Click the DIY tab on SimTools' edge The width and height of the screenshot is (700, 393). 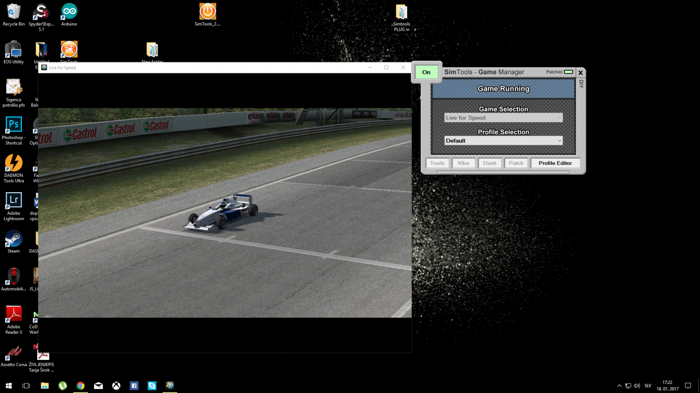(x=581, y=84)
